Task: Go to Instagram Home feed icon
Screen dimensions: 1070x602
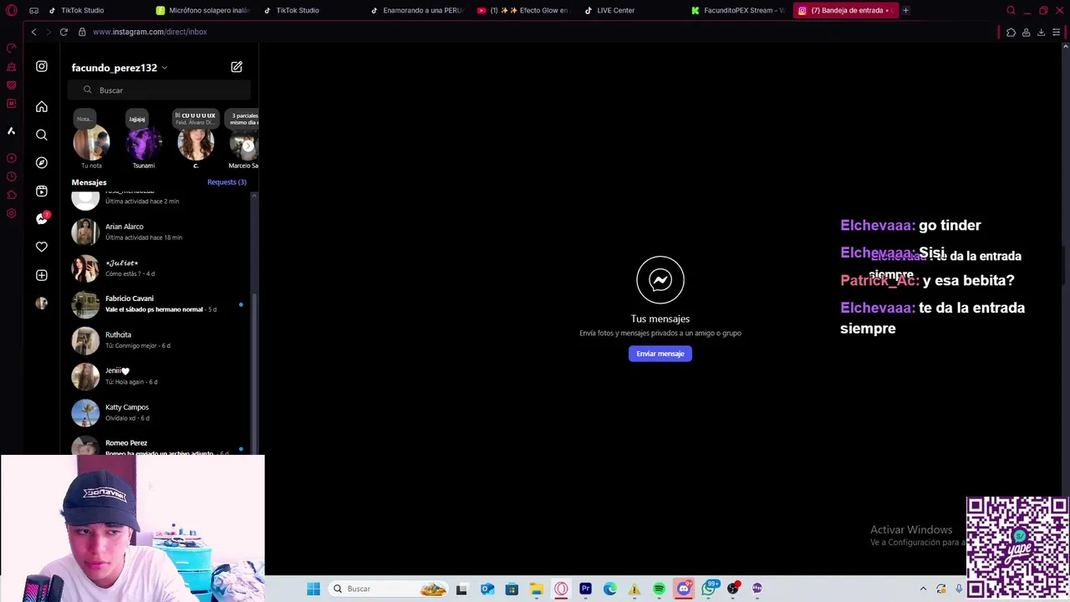Action: [x=42, y=107]
